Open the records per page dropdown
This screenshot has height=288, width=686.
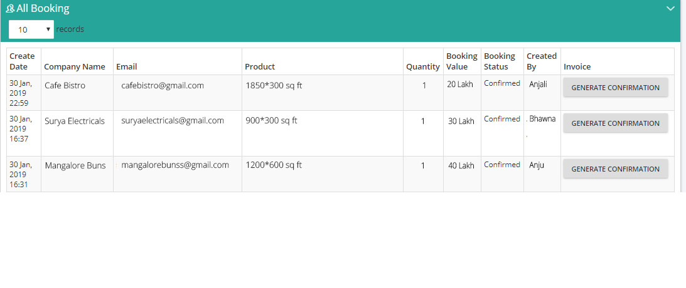(x=31, y=29)
